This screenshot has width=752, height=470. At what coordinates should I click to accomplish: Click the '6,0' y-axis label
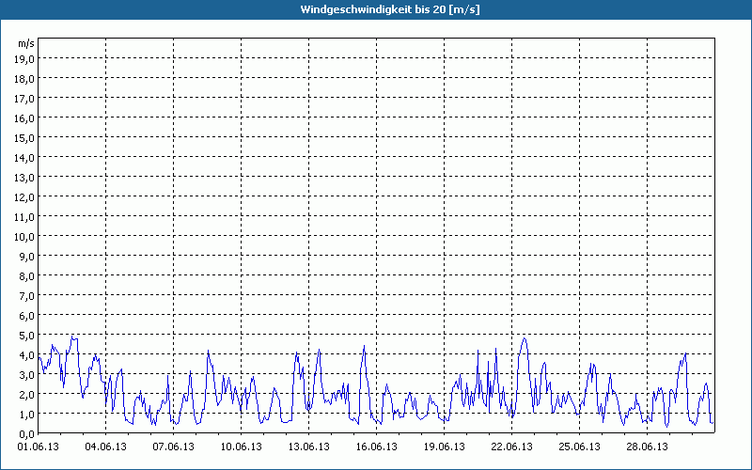(x=26, y=316)
